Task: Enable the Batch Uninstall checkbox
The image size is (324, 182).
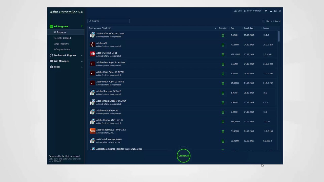Action: pyautogui.click(x=264, y=21)
